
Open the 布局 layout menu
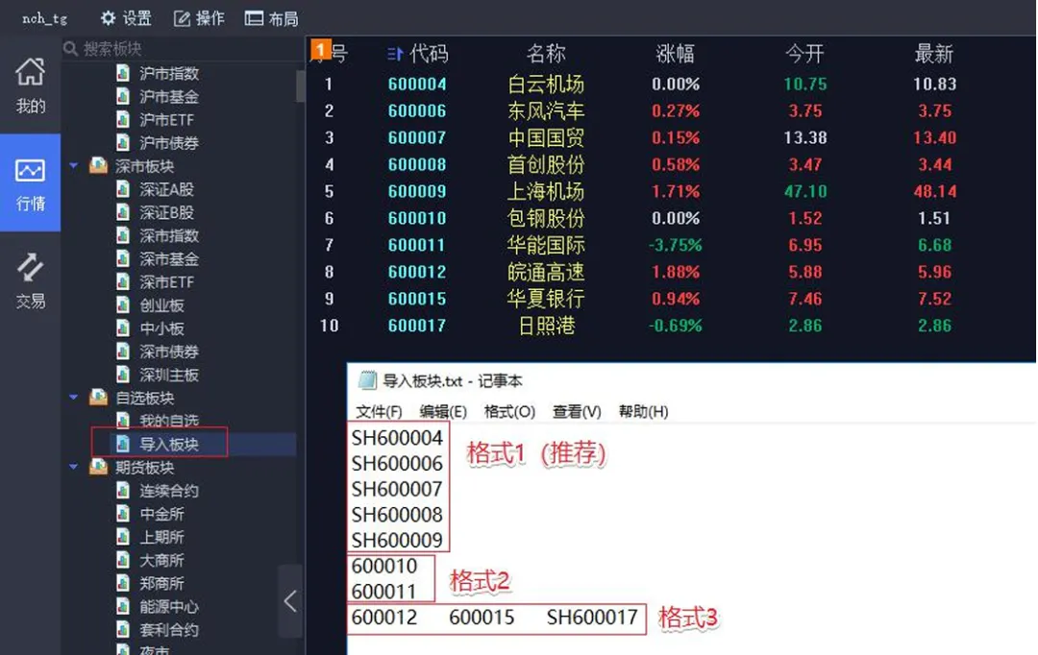tap(271, 18)
